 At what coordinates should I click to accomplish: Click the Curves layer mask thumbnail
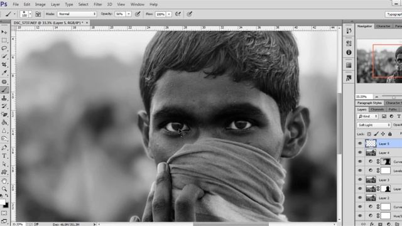tap(386, 162)
